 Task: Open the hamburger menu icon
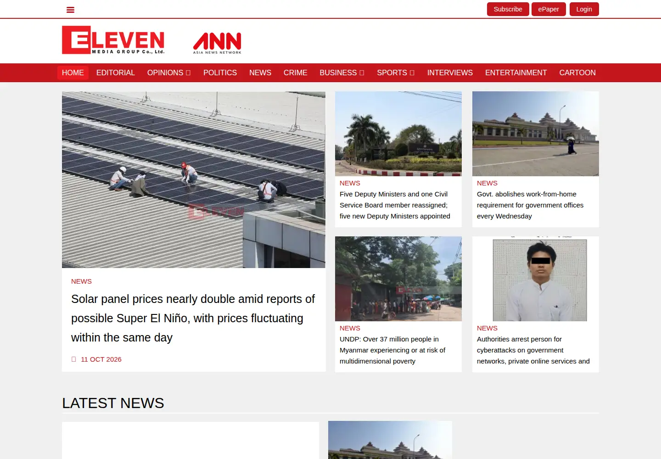pyautogui.click(x=70, y=10)
